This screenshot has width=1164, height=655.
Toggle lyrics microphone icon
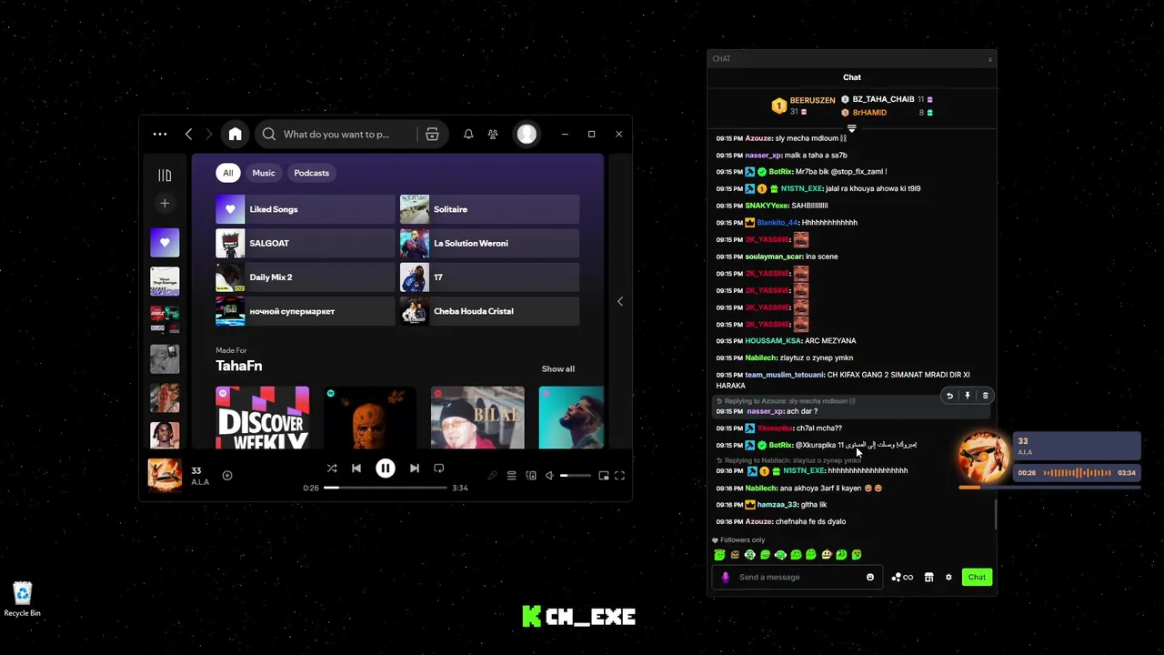pos(492,476)
